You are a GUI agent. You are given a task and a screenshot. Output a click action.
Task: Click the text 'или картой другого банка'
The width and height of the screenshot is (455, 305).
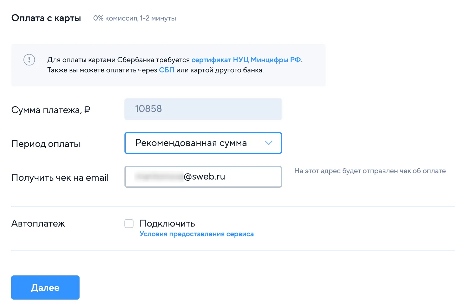point(220,70)
